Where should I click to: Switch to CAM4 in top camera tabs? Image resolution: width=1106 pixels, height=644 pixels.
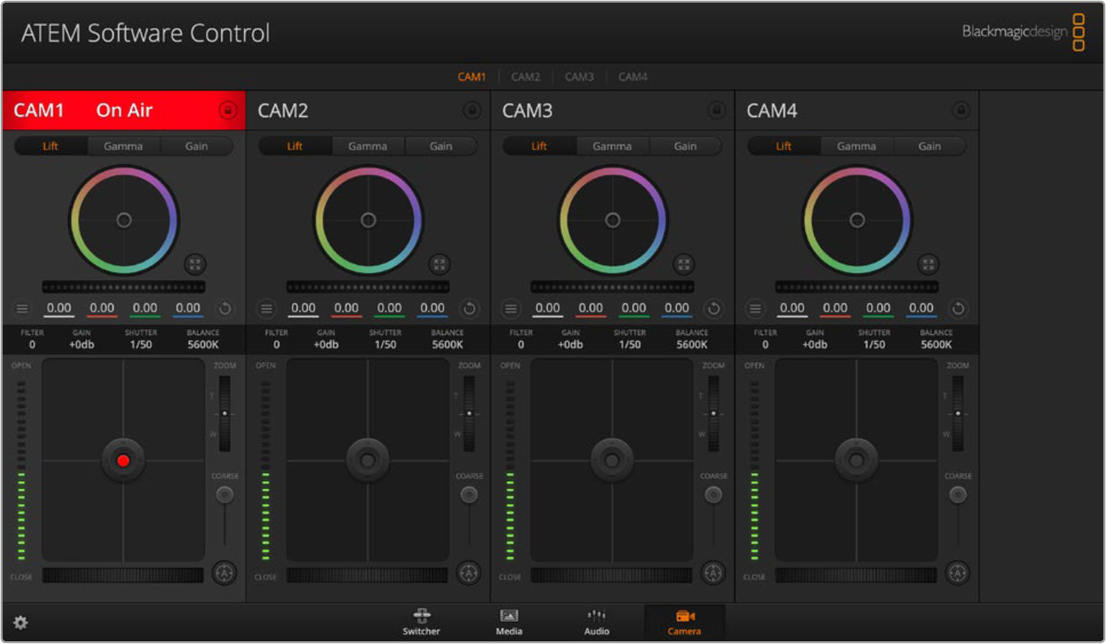point(633,77)
